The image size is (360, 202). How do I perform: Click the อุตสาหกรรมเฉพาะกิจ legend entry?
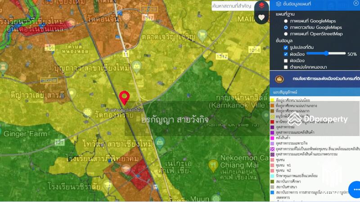click(x=292, y=143)
